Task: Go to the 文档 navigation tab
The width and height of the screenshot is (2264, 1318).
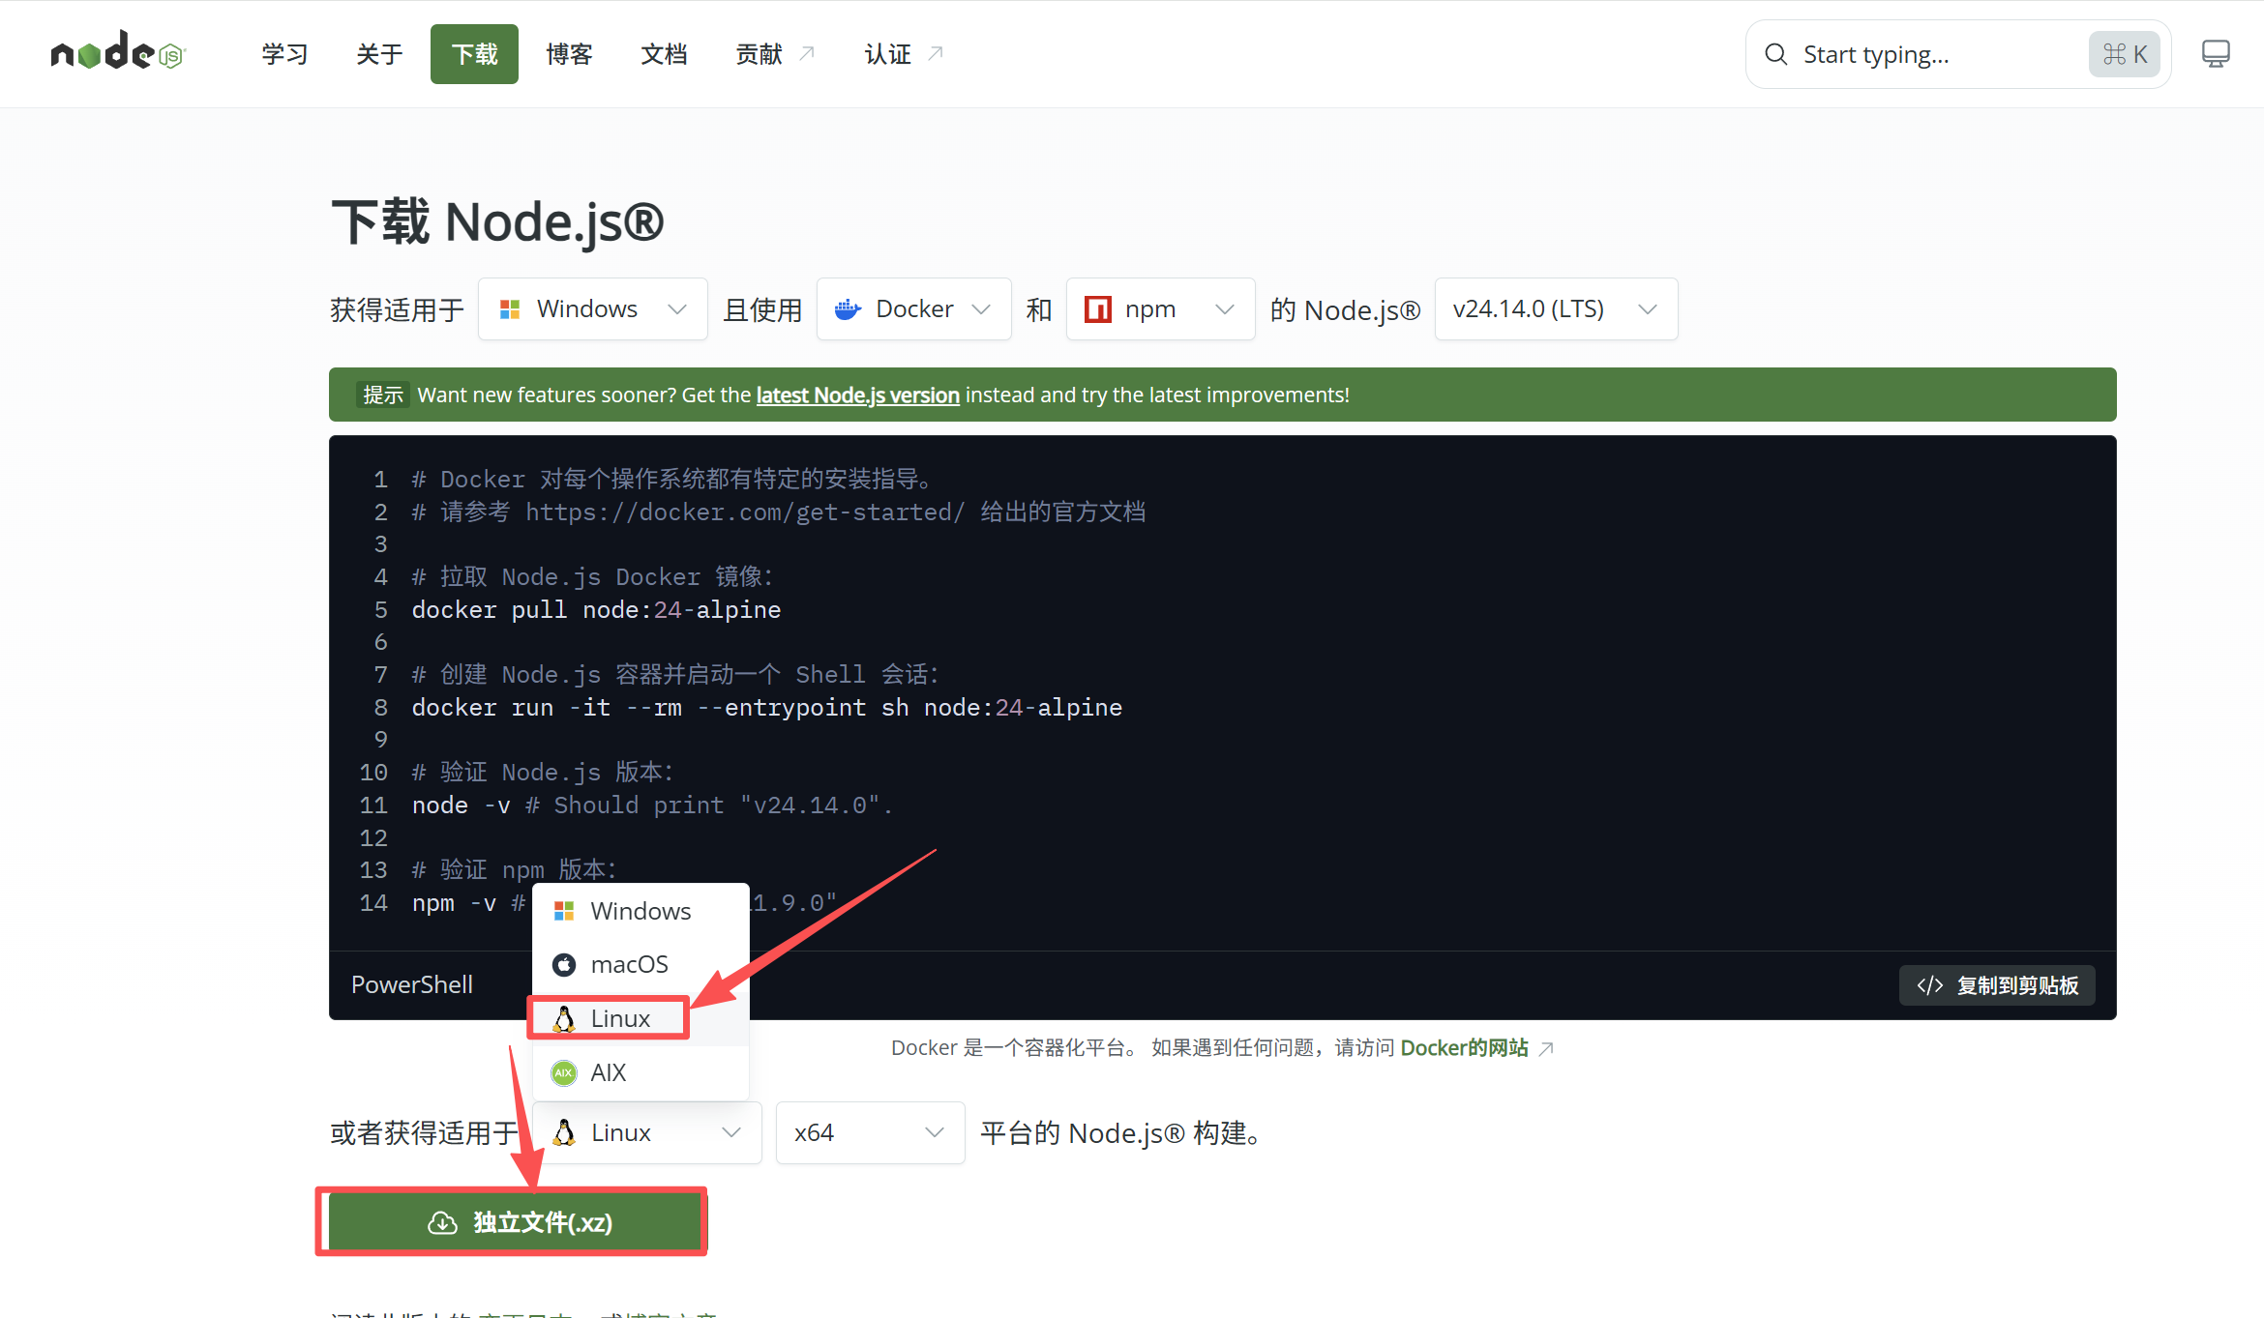Action: (x=664, y=54)
